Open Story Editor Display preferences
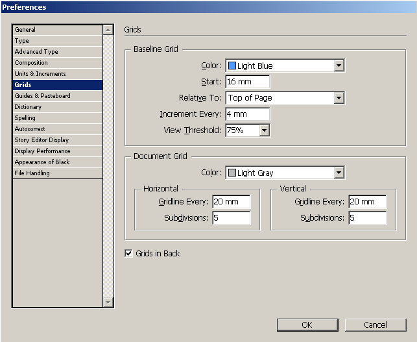This screenshot has width=417, height=342. (x=58, y=140)
